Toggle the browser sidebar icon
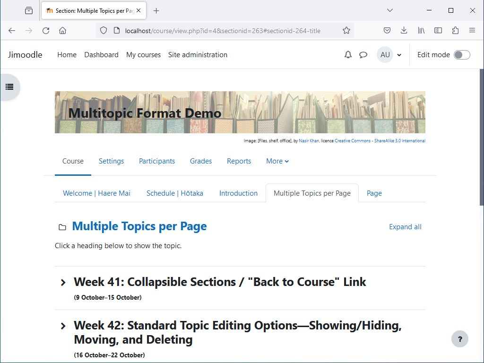This screenshot has height=363, width=484. pyautogui.click(x=438, y=30)
